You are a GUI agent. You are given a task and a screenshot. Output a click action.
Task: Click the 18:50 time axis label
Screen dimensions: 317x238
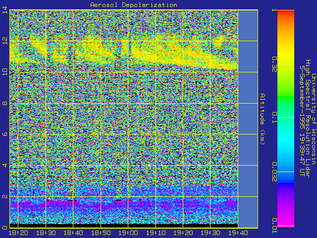[101, 233]
